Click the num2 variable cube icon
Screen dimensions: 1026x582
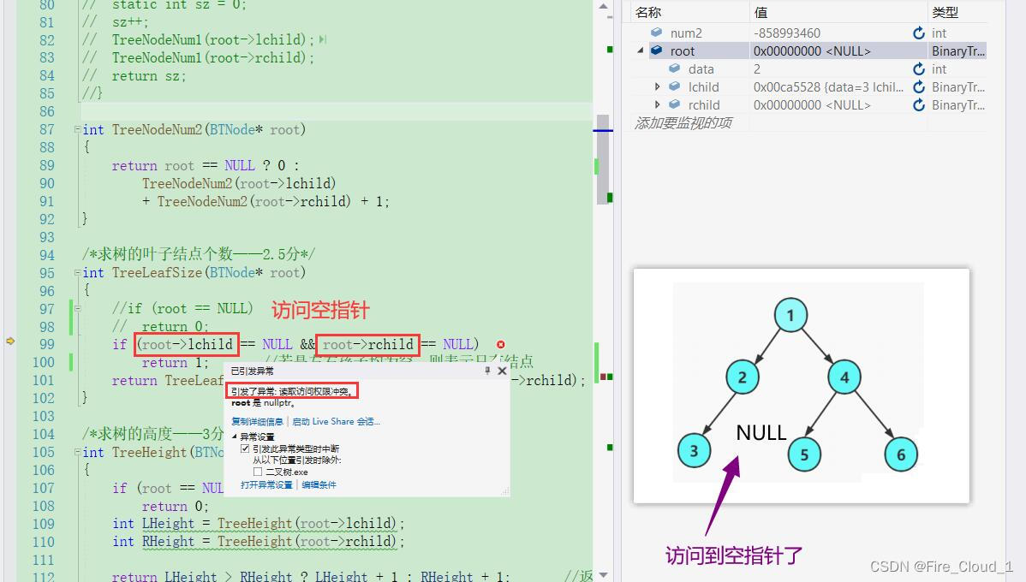pyautogui.click(x=656, y=33)
